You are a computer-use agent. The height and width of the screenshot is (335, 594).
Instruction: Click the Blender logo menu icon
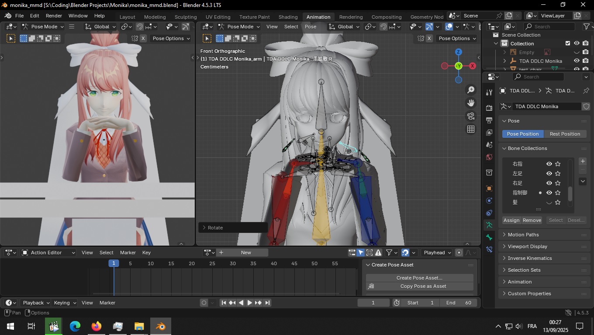(x=8, y=16)
